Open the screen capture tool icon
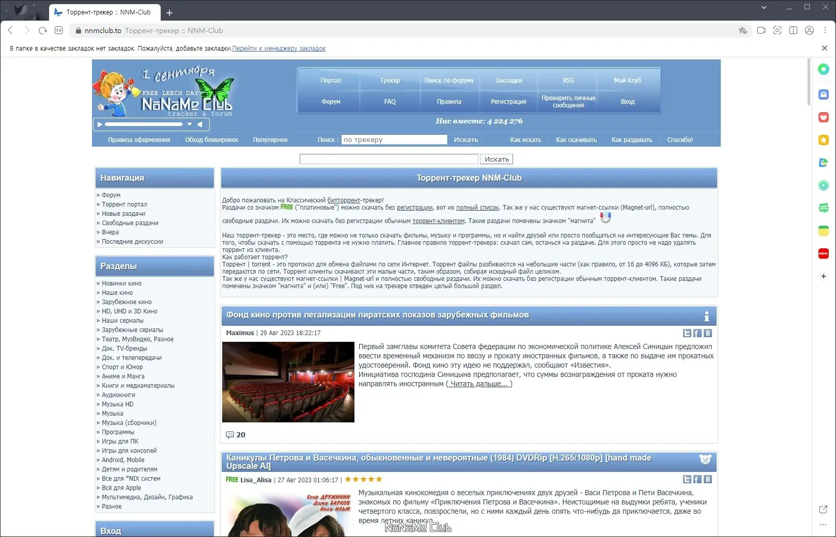 [777, 30]
